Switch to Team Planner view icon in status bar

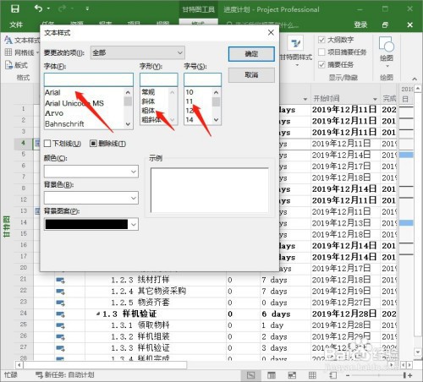(x=292, y=375)
